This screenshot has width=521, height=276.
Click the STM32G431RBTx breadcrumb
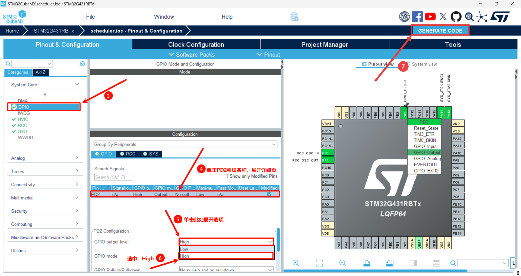54,31
